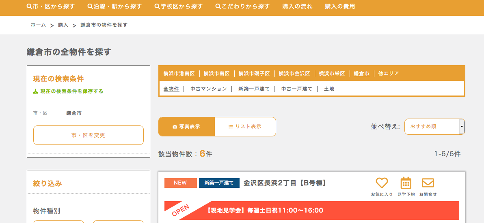Image resolution: width=484 pixels, height=223 pixels.
Task: Open listing title 金沢区長浜2丁目【B号棟】
Action: click(x=285, y=183)
